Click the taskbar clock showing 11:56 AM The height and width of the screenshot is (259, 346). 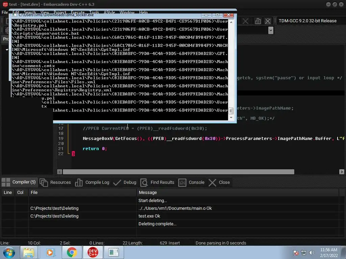point(329,253)
